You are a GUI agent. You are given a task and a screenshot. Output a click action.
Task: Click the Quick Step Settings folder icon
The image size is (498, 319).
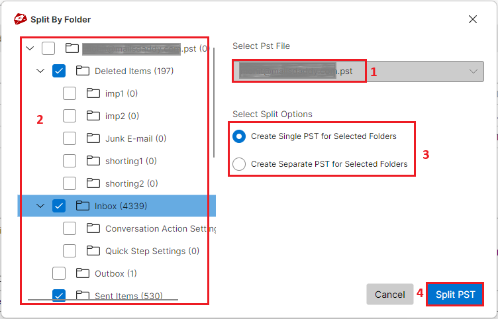[93, 251]
